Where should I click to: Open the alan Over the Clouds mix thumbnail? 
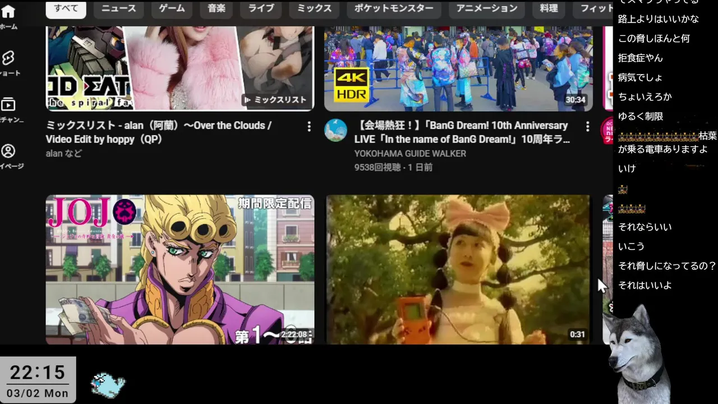[179, 68]
